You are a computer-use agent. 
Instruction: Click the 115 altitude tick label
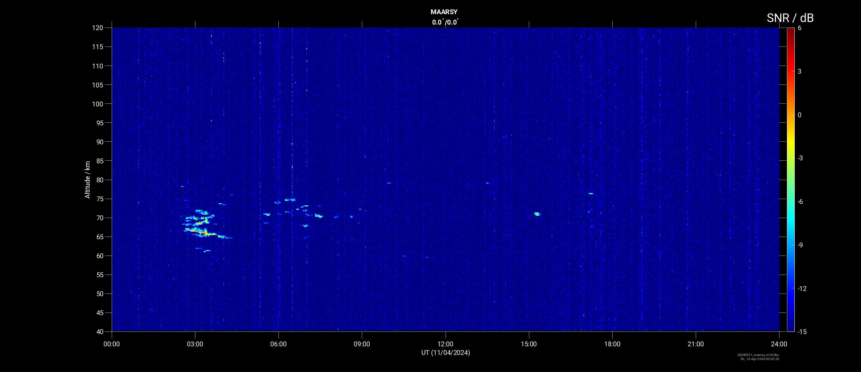click(x=98, y=47)
